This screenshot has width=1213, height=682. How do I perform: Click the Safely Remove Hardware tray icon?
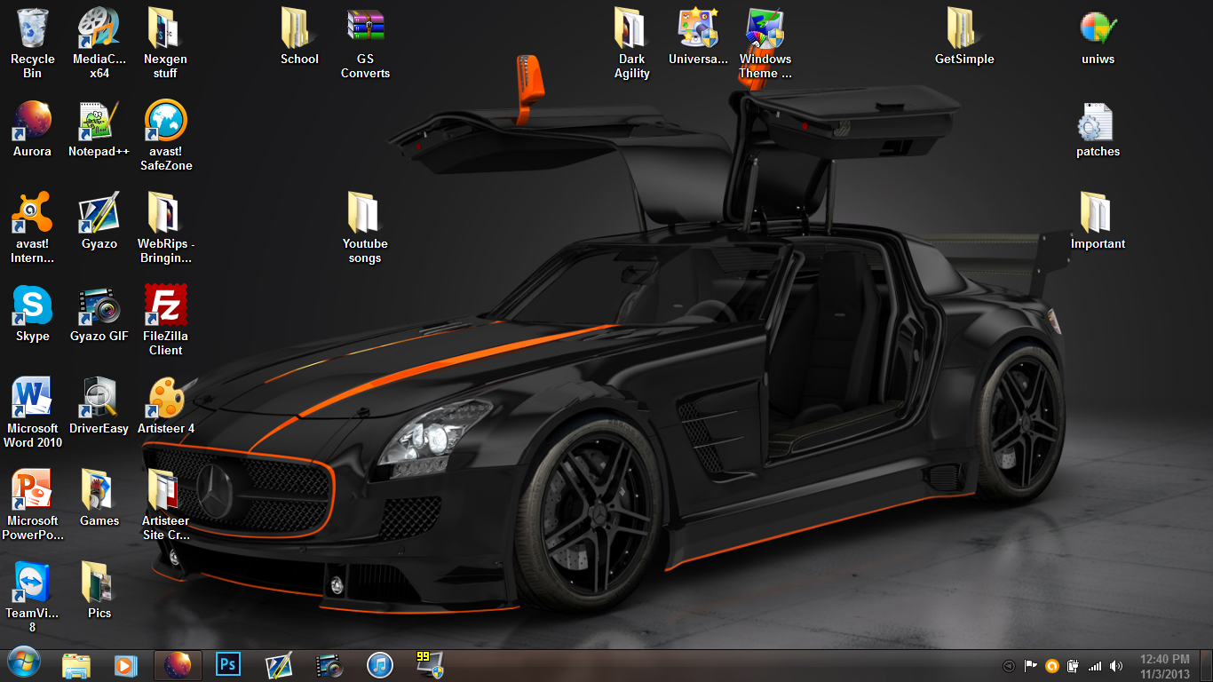pos(1074,666)
